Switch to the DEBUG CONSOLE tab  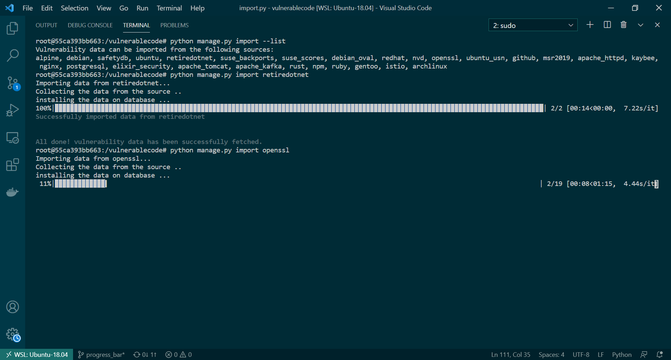(x=90, y=25)
